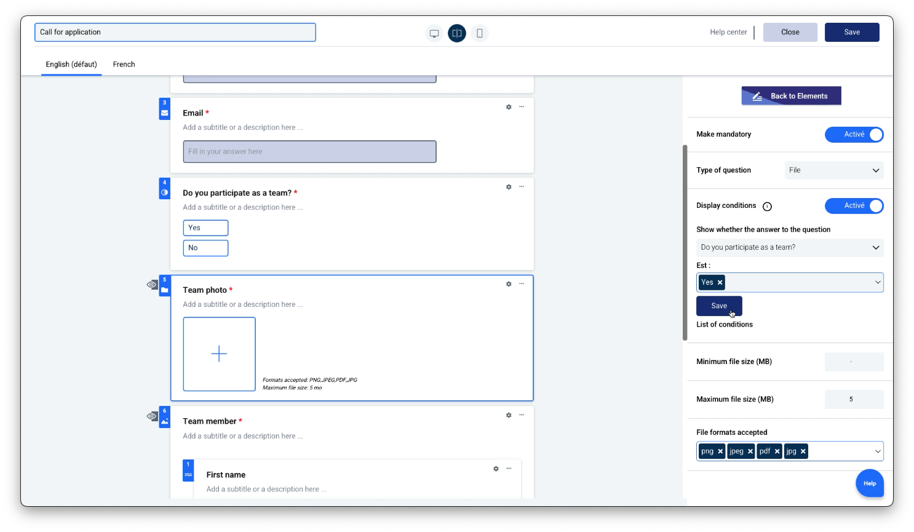
Task: Switch to mobile preview icon
Action: [x=480, y=33]
